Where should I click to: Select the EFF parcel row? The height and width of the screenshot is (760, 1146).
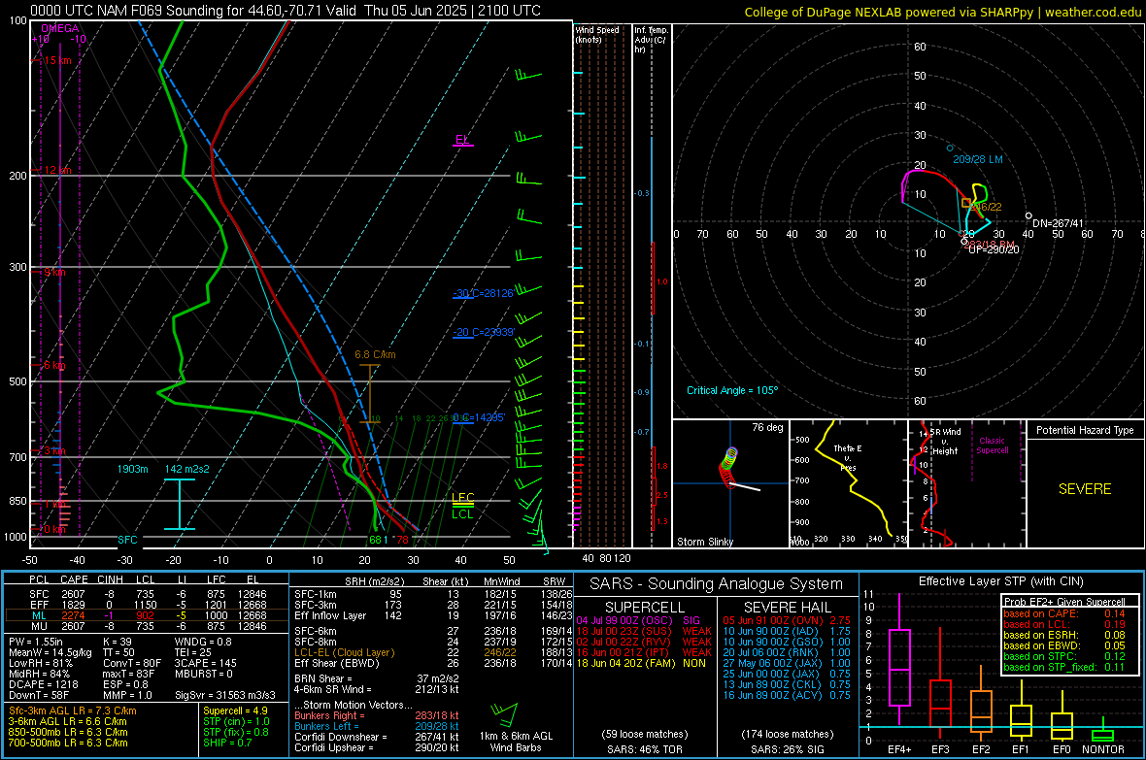(x=147, y=605)
